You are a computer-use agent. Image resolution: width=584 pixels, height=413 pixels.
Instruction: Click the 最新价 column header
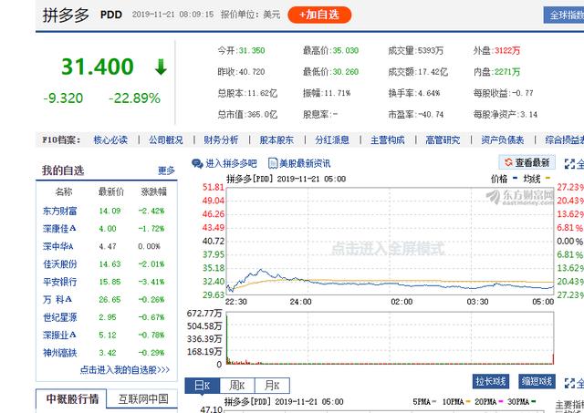click(111, 191)
